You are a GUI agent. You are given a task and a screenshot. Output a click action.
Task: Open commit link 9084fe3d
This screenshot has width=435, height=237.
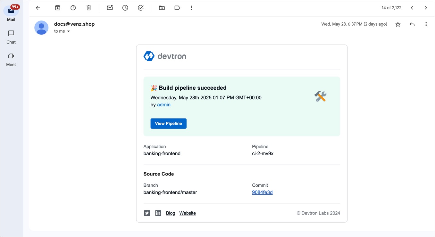click(262, 192)
